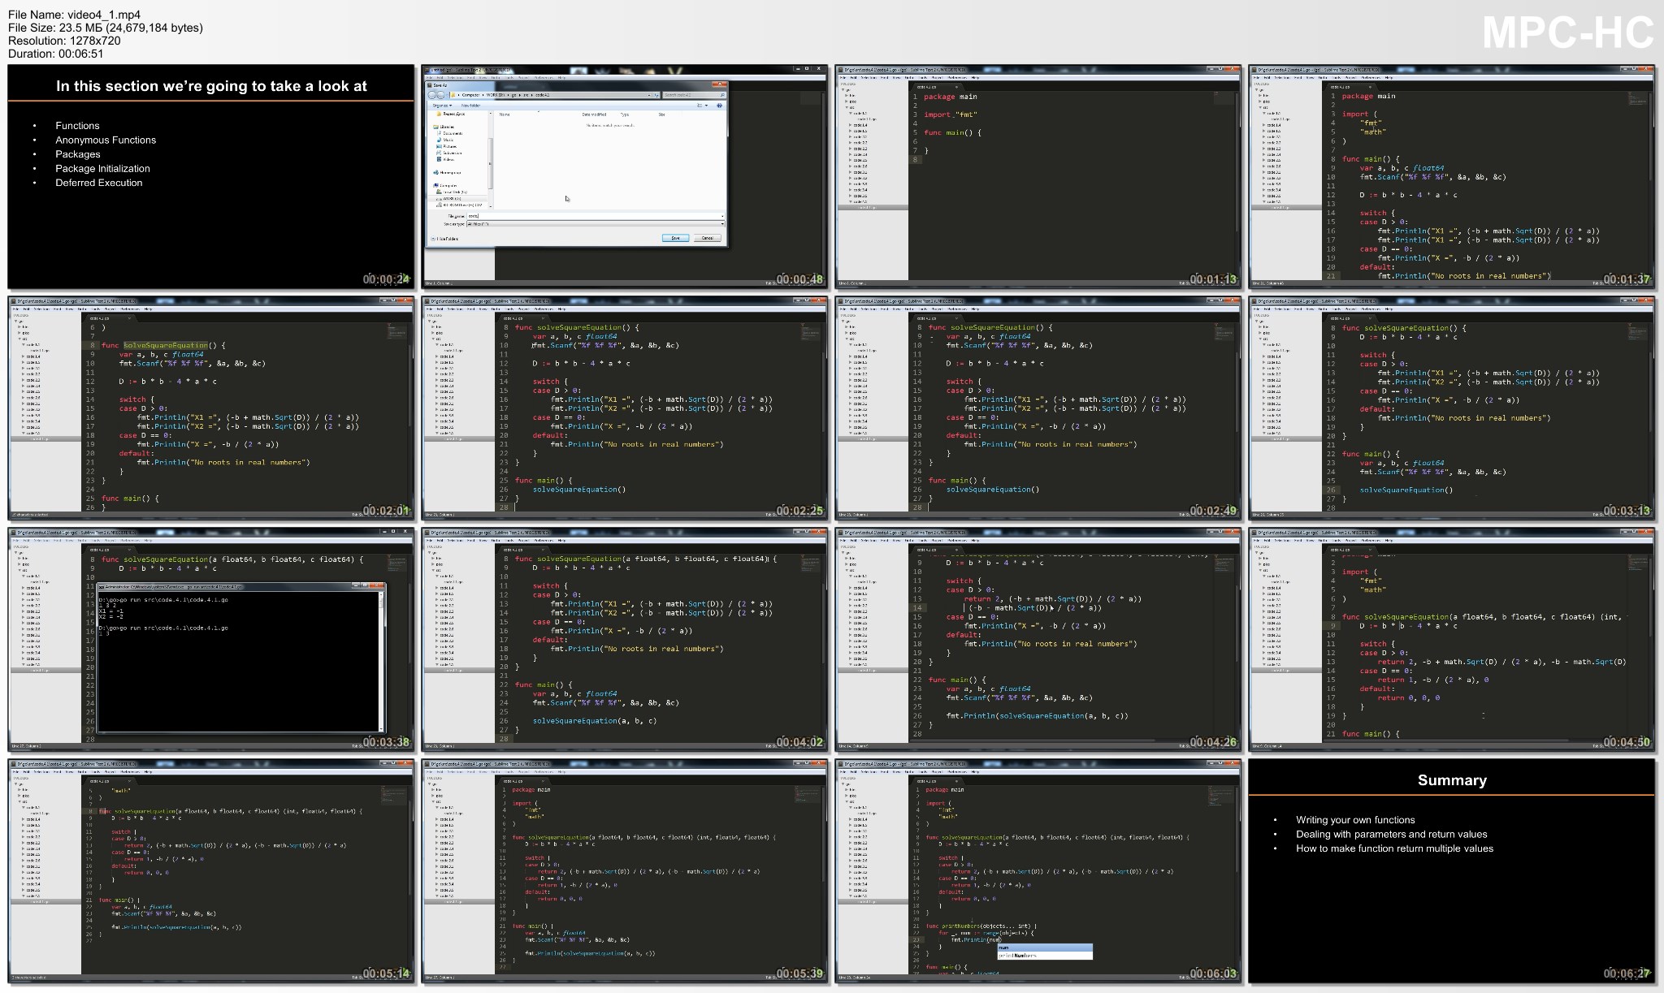
Task: Open the Summary slide thumbnail at 00:06:27
Action: (x=1452, y=871)
